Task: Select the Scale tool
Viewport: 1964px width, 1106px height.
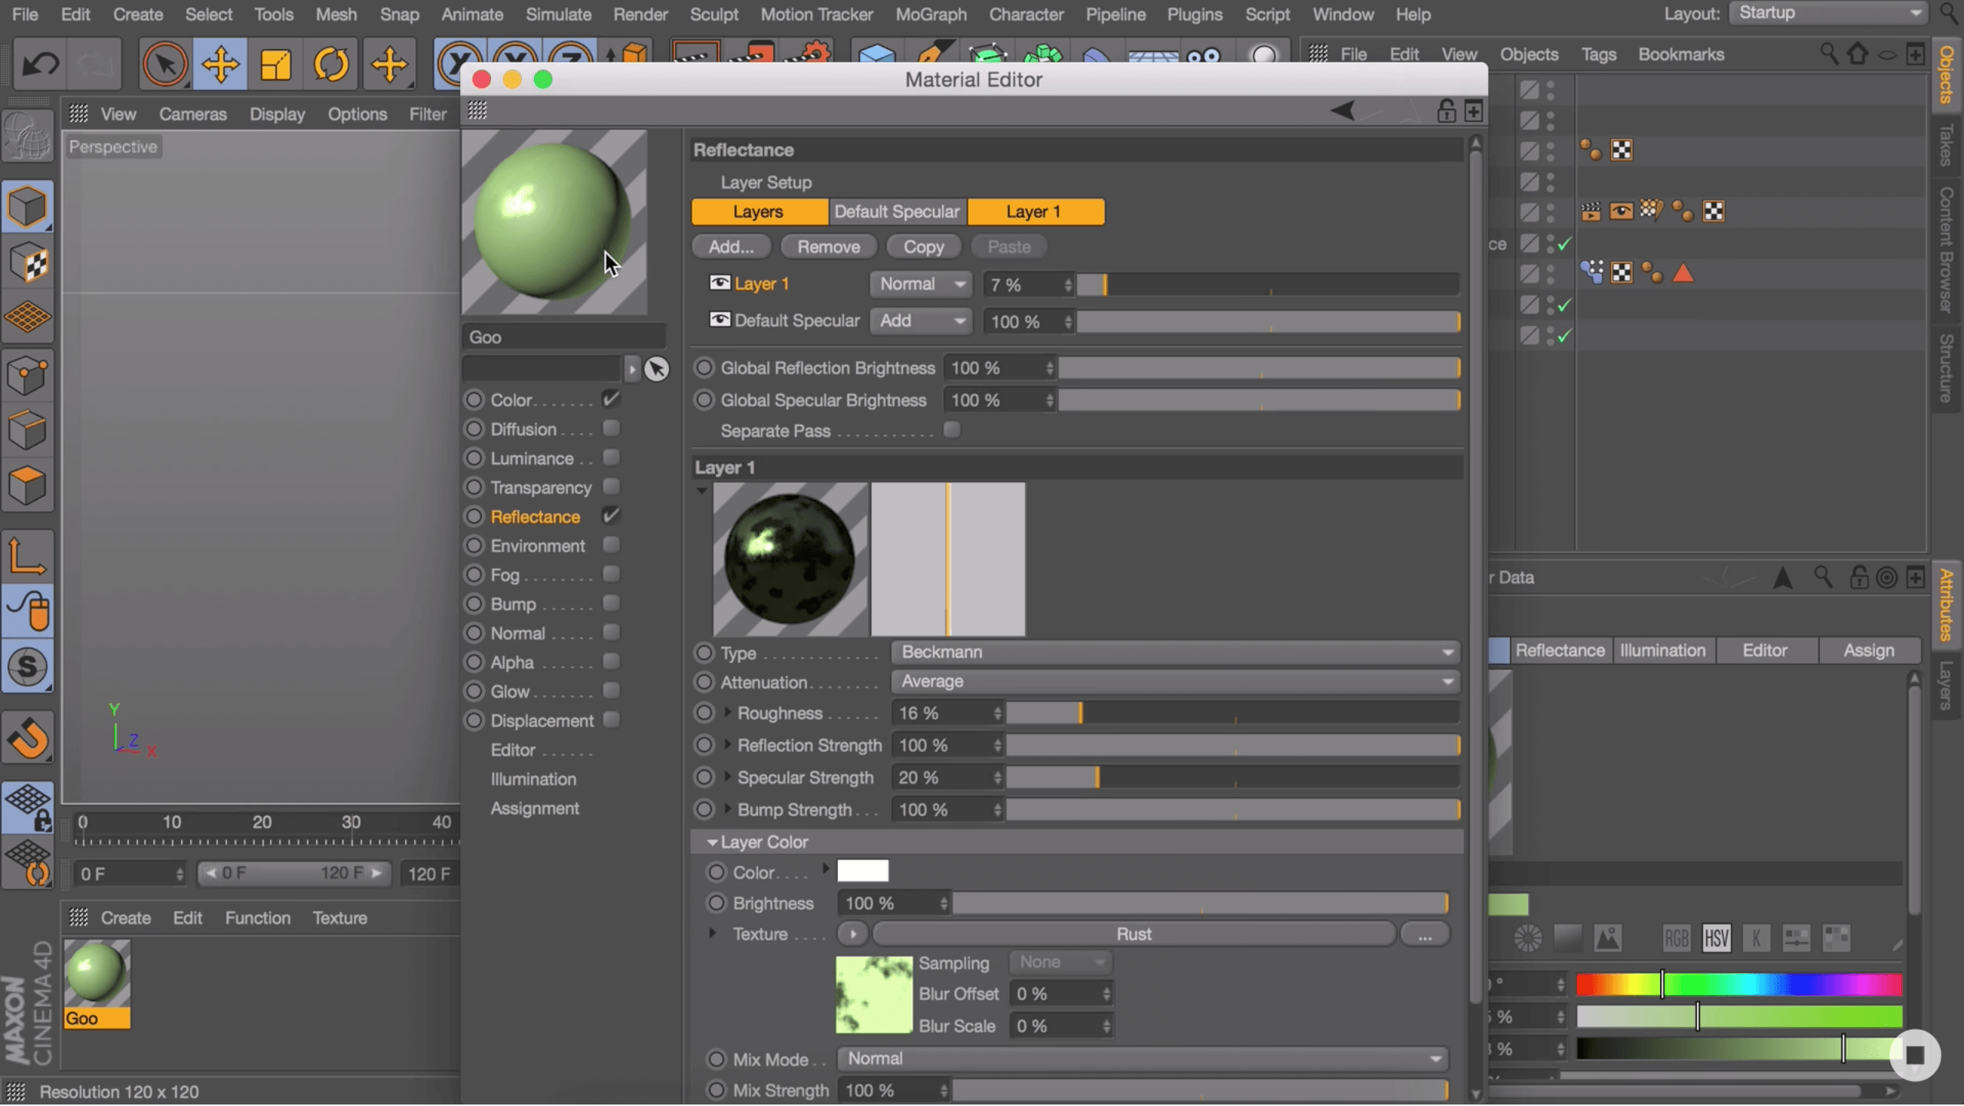Action: pos(275,64)
